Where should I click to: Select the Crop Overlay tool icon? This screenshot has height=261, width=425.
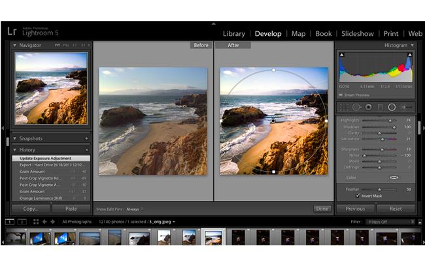click(344, 108)
